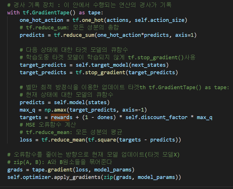Click the '# tf.reduce_mean:' comment line
233x189 pixels.
point(71,132)
